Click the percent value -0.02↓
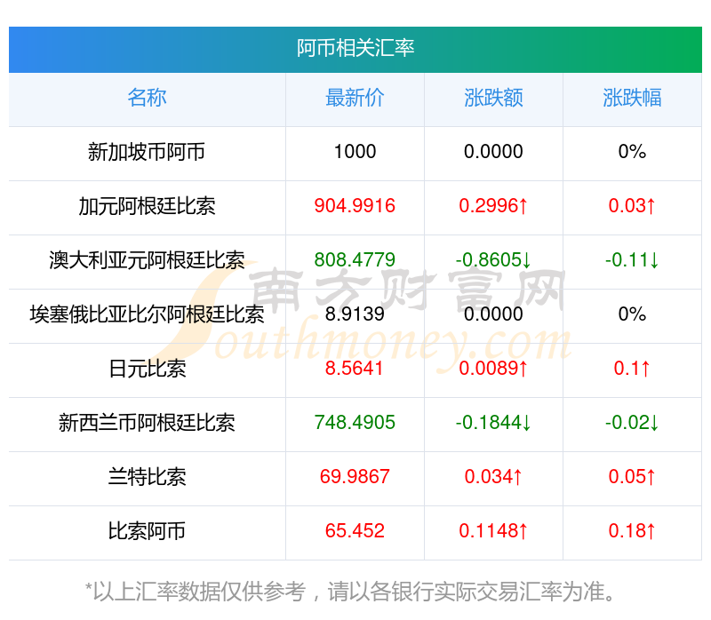This screenshot has height=620, width=711. (x=632, y=423)
